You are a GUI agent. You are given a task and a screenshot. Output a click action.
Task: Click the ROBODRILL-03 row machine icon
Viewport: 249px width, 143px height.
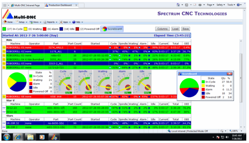pos(4,55)
